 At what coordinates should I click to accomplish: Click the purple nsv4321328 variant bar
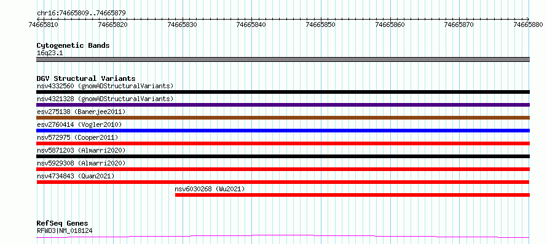[283, 105]
